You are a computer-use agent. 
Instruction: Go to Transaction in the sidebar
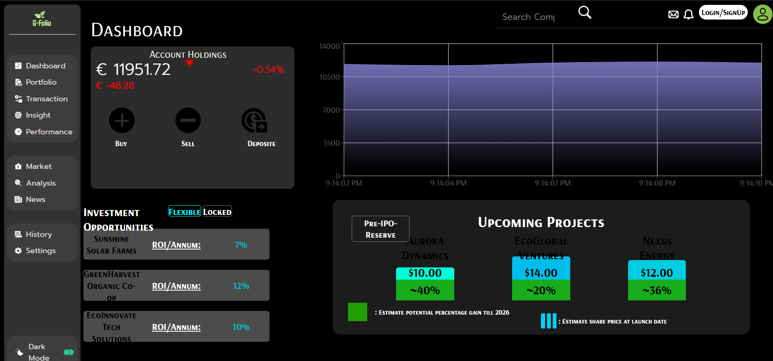(46, 99)
